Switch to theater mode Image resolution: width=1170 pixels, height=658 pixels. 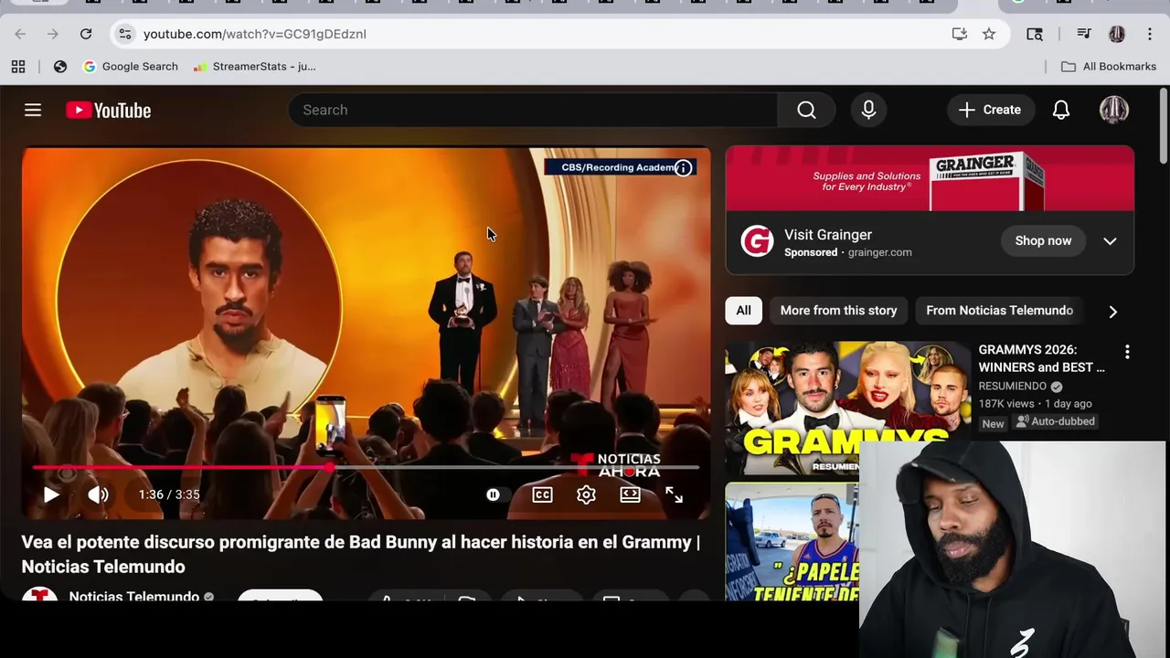point(630,494)
